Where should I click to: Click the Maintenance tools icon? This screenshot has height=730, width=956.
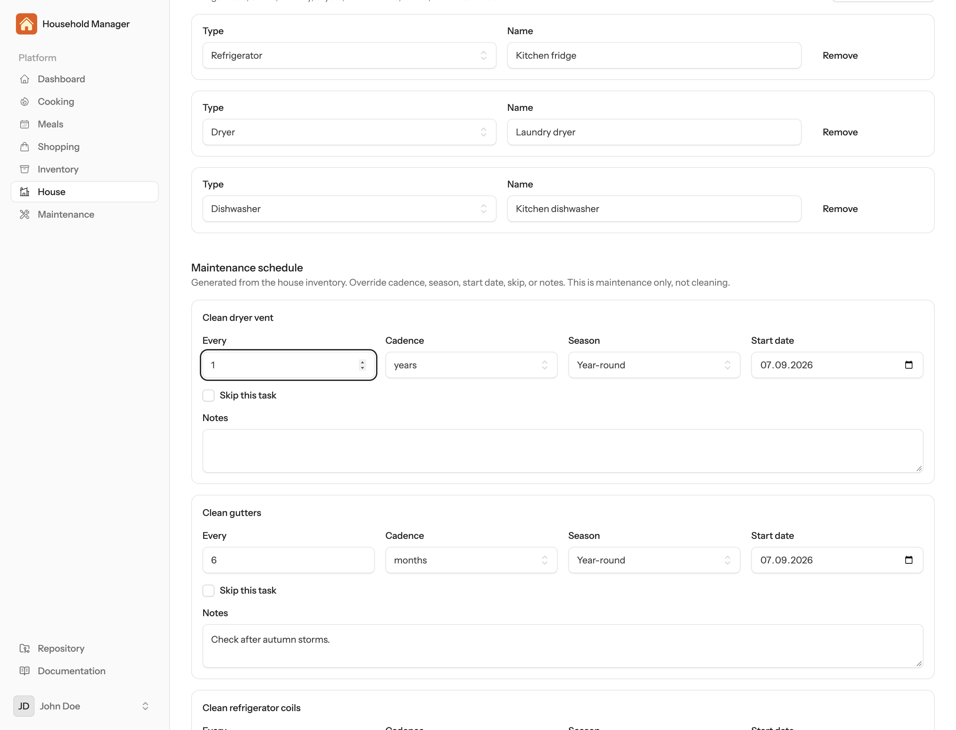(25, 215)
